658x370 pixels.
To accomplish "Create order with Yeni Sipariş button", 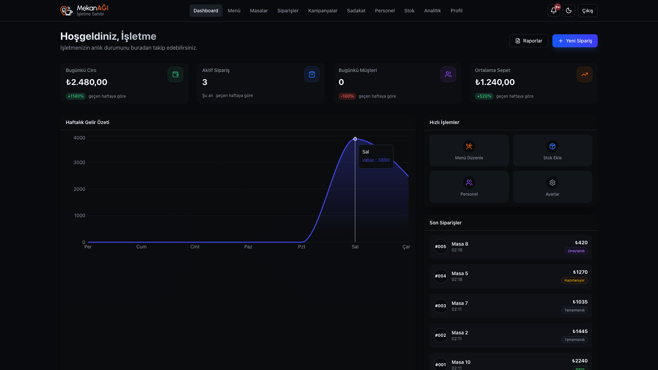I will (575, 41).
